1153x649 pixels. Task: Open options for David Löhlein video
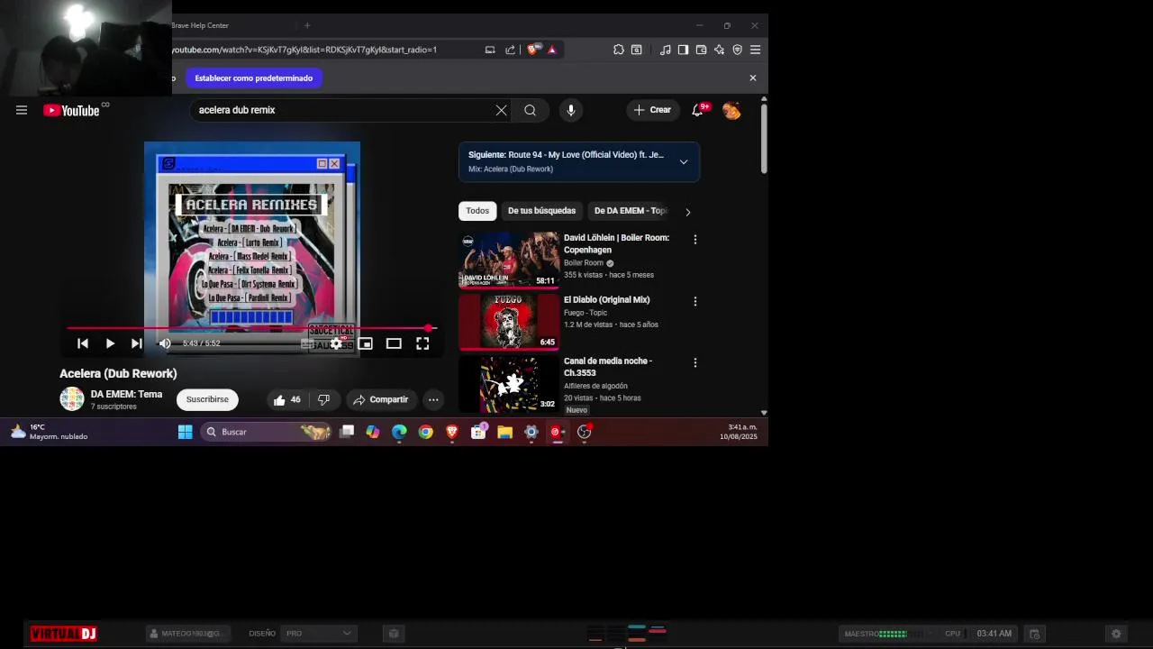pyautogui.click(x=695, y=240)
